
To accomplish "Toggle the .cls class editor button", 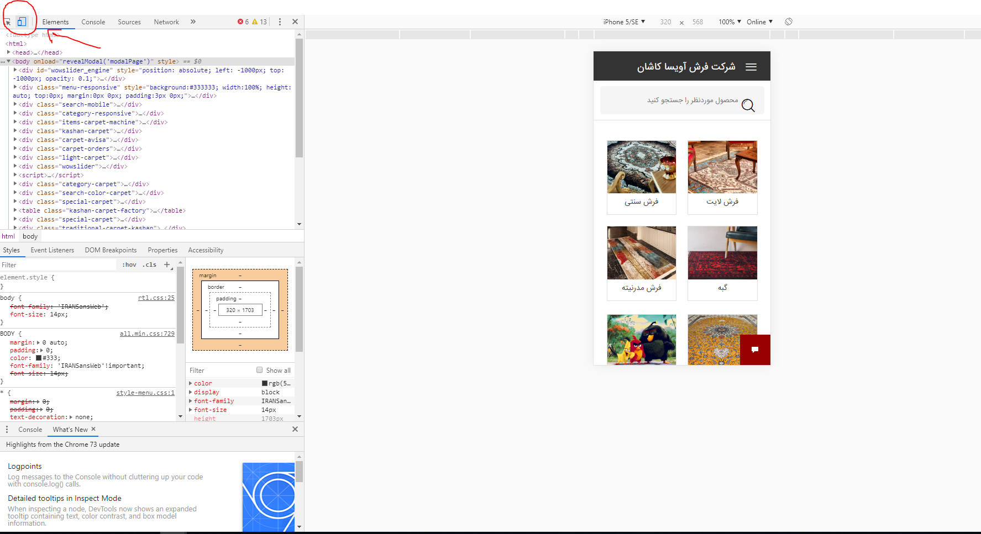I will (x=150, y=265).
